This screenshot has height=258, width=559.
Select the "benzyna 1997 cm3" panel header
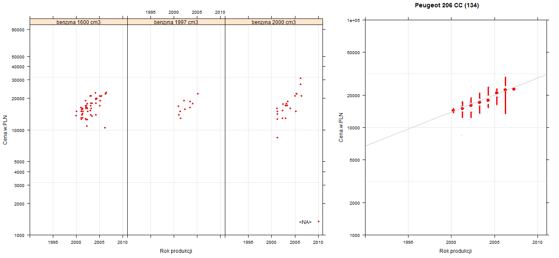[x=176, y=21]
